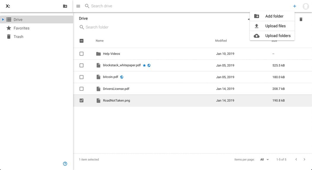Screen dimensions: 312x170
Task: Click the star icon beside blockstack_whitepaper.pdf
Action: click(x=144, y=66)
